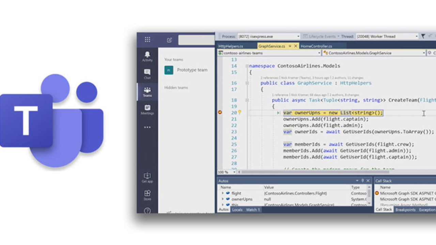Open the contoso-airlines-teams project dropdown
Viewport: 436px width, 245px height.
click(269, 53)
